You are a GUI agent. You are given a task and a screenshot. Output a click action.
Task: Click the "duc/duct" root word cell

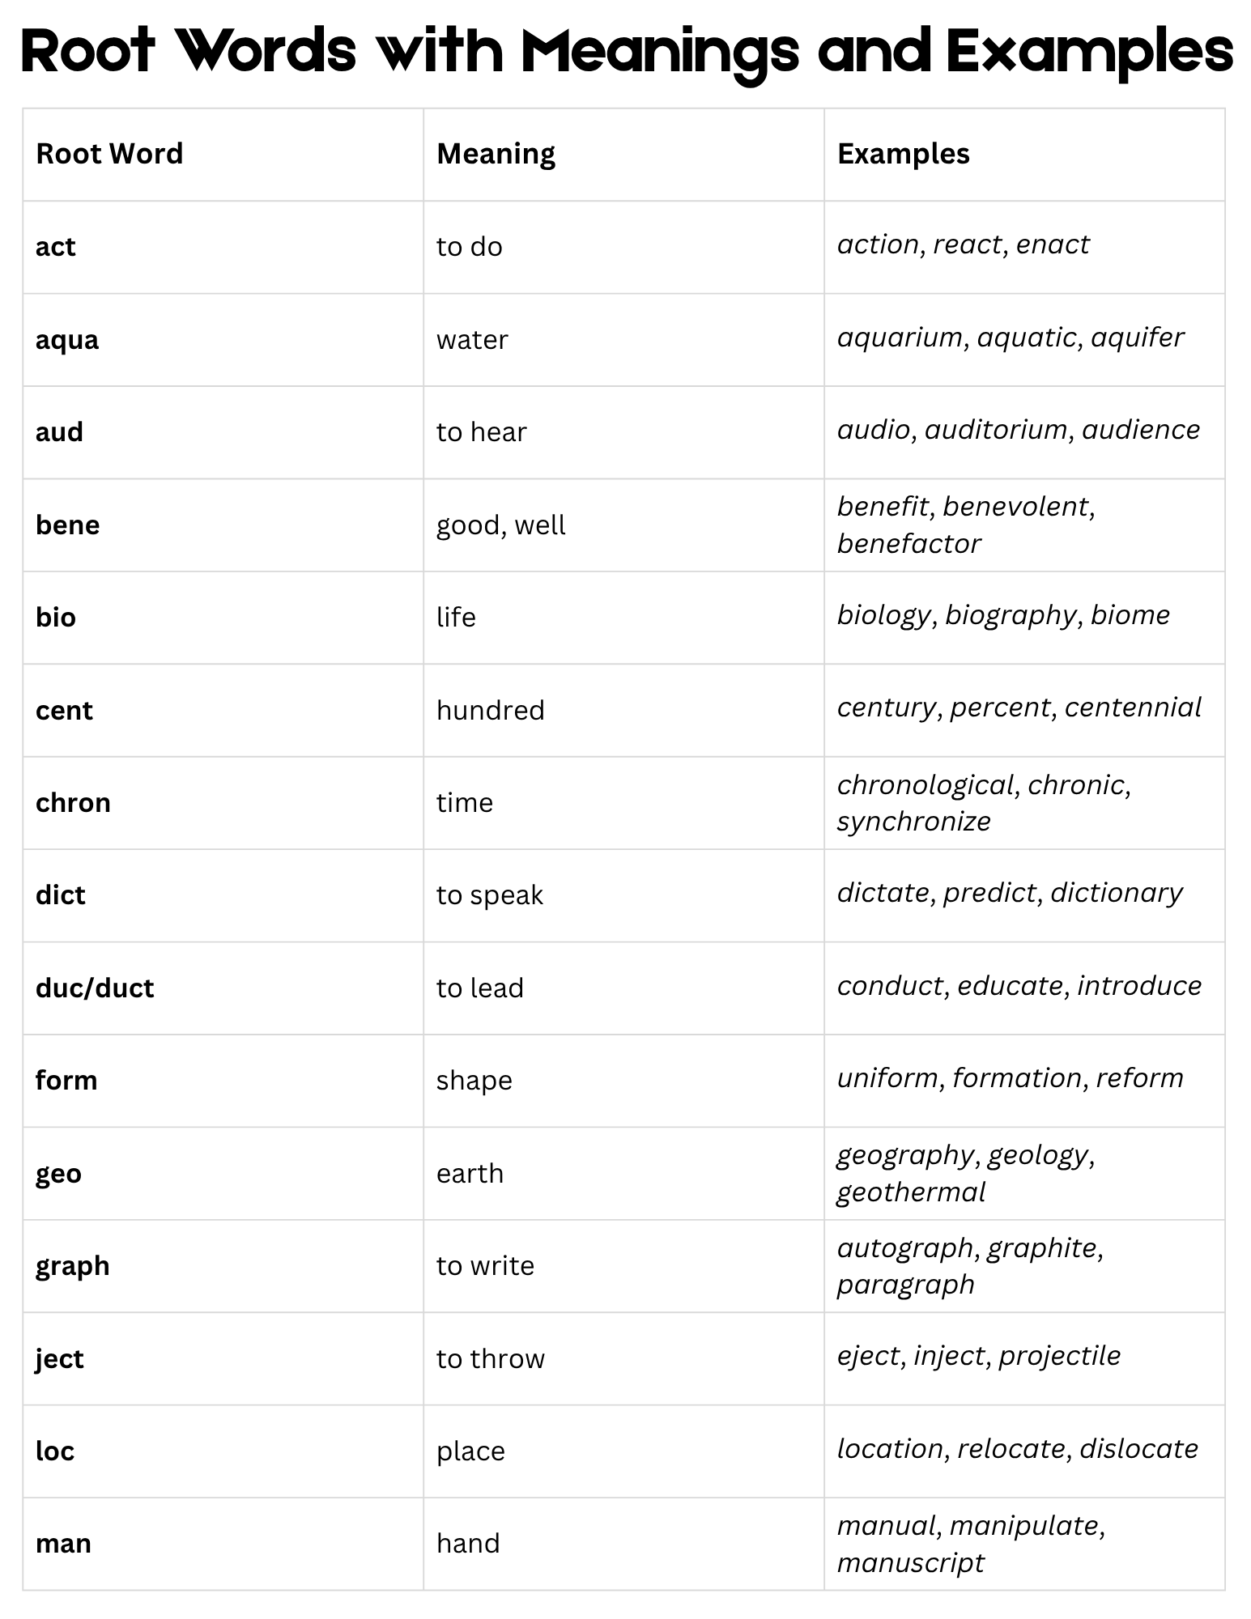coord(95,988)
